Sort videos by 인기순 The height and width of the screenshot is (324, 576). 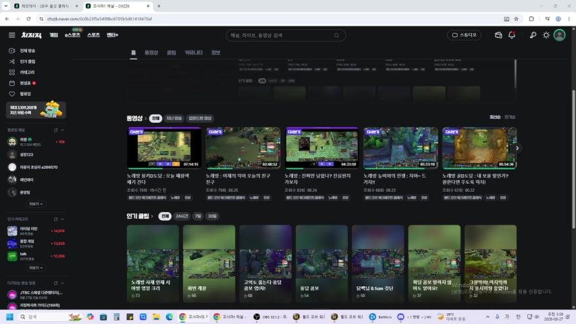tap(510, 117)
